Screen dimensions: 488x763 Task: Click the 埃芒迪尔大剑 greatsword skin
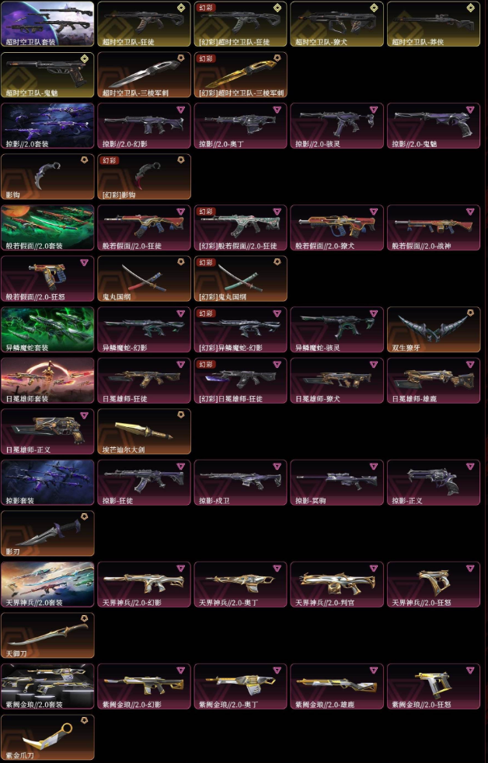[144, 432]
